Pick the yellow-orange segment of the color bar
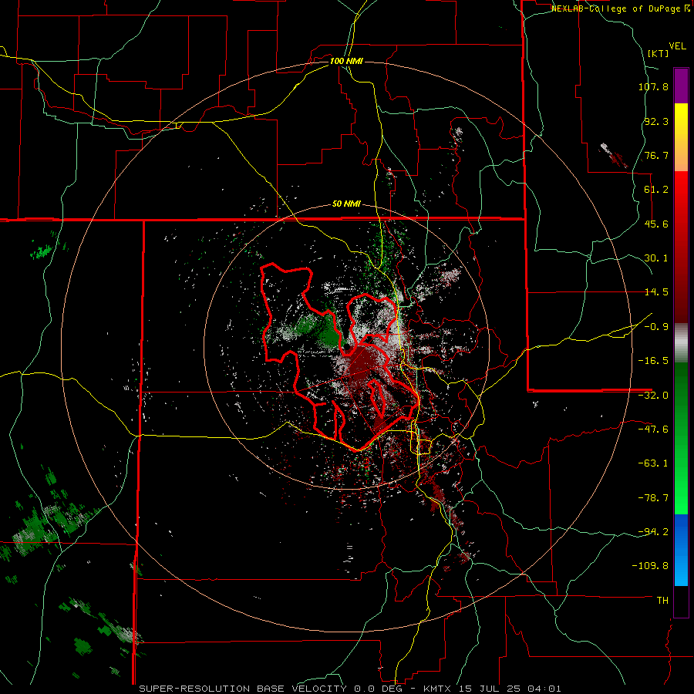Screen dimensions: 694x694 (681, 137)
